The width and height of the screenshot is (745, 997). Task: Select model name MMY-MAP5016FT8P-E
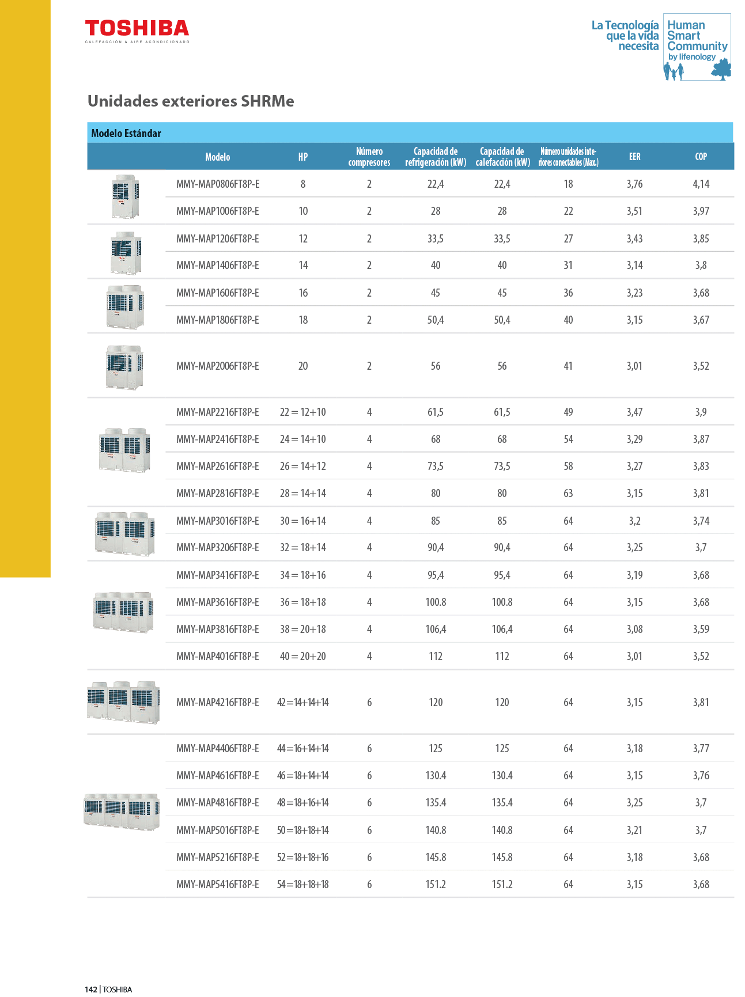[218, 831]
